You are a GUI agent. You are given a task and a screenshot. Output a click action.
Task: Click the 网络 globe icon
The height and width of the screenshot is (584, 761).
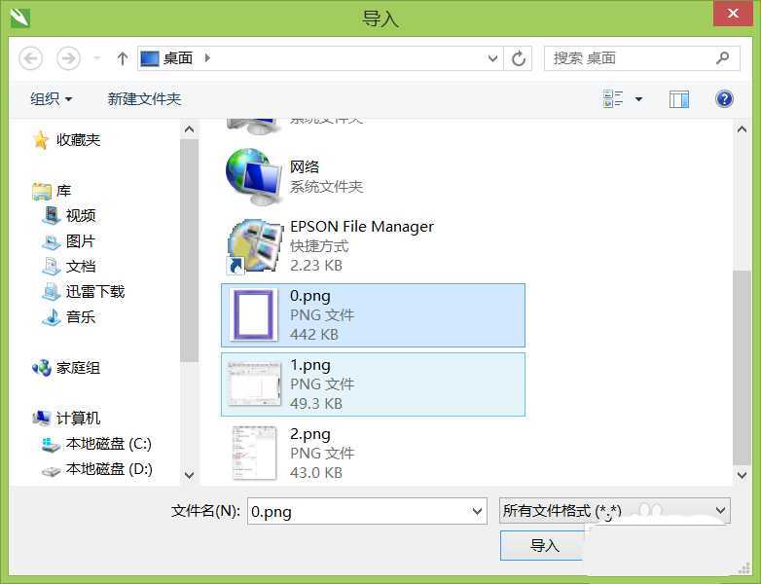click(253, 177)
